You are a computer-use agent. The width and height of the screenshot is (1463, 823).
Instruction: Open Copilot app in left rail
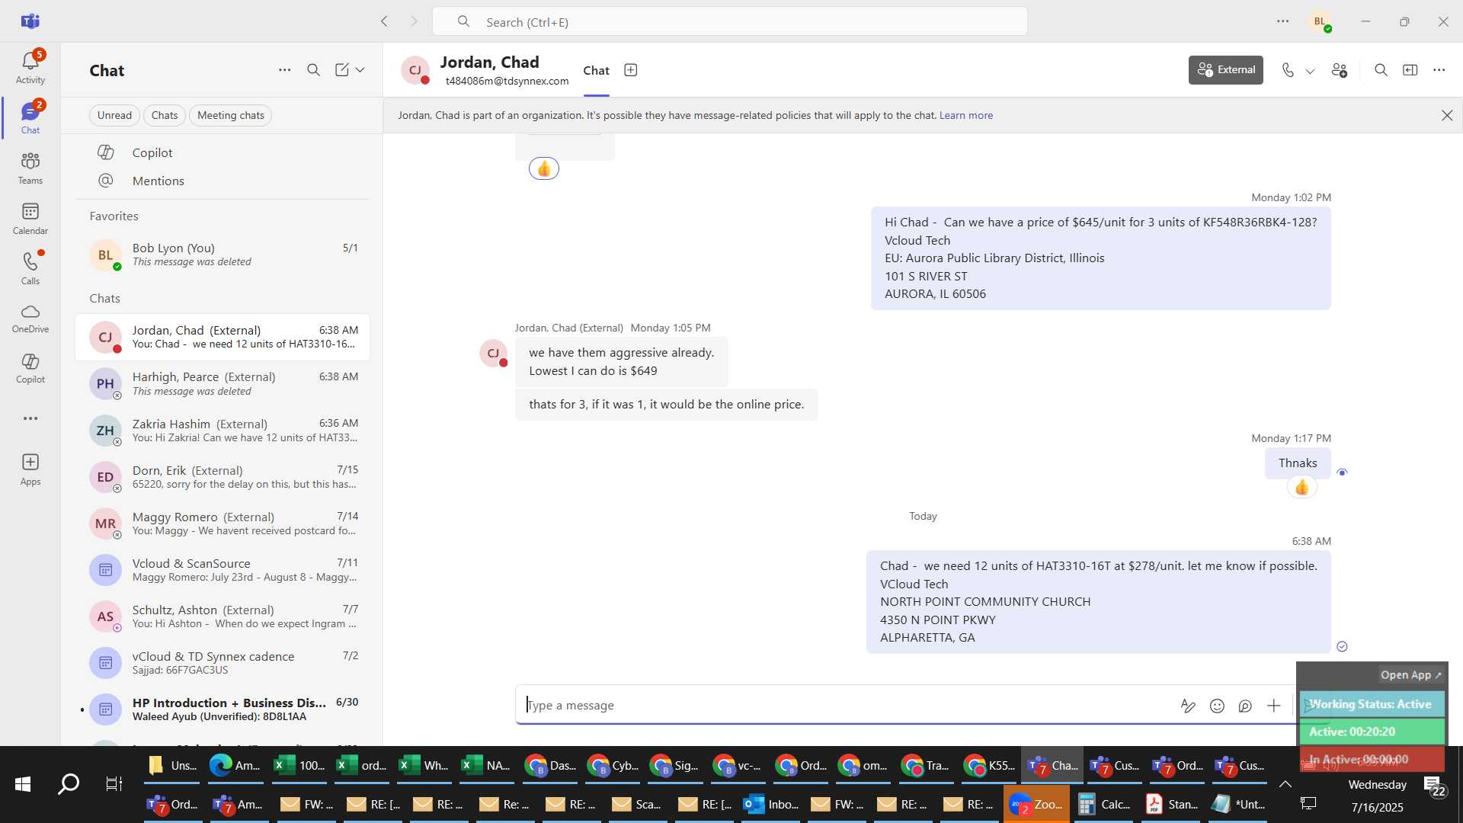point(30,368)
